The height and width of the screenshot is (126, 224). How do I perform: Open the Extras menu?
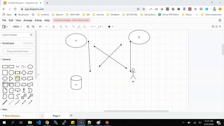38,20
